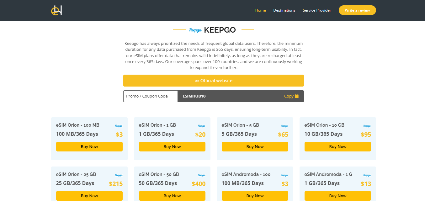The width and height of the screenshot is (425, 201).
Task: Buy Now for eSIM Andromeda 1 GB
Action: tap(338, 196)
